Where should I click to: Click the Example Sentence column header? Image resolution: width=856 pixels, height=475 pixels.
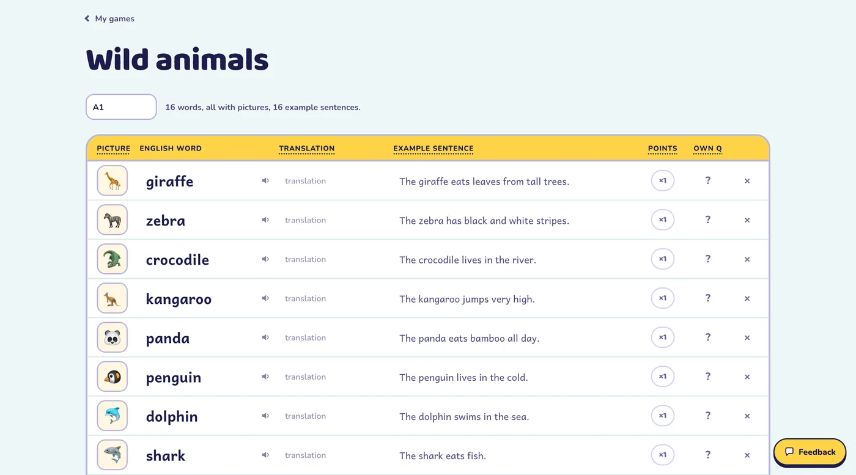[x=434, y=149]
